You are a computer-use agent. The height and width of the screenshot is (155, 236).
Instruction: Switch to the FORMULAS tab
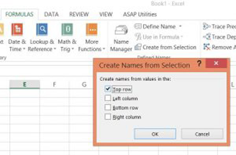19,14
